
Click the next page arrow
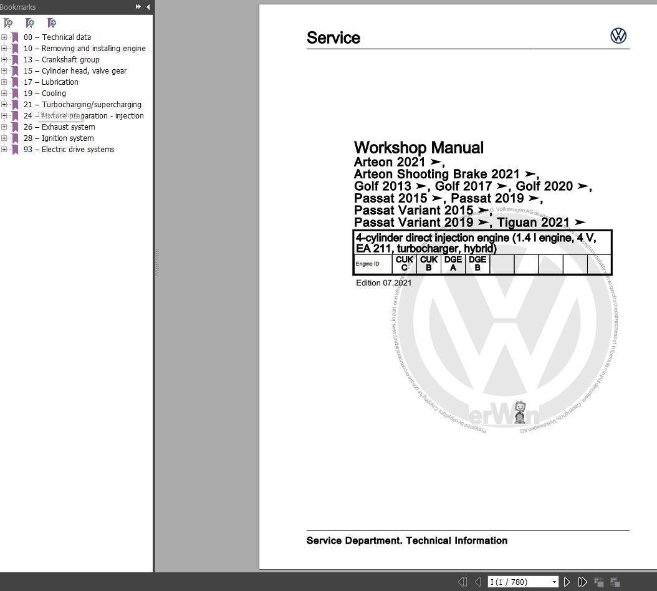567,581
